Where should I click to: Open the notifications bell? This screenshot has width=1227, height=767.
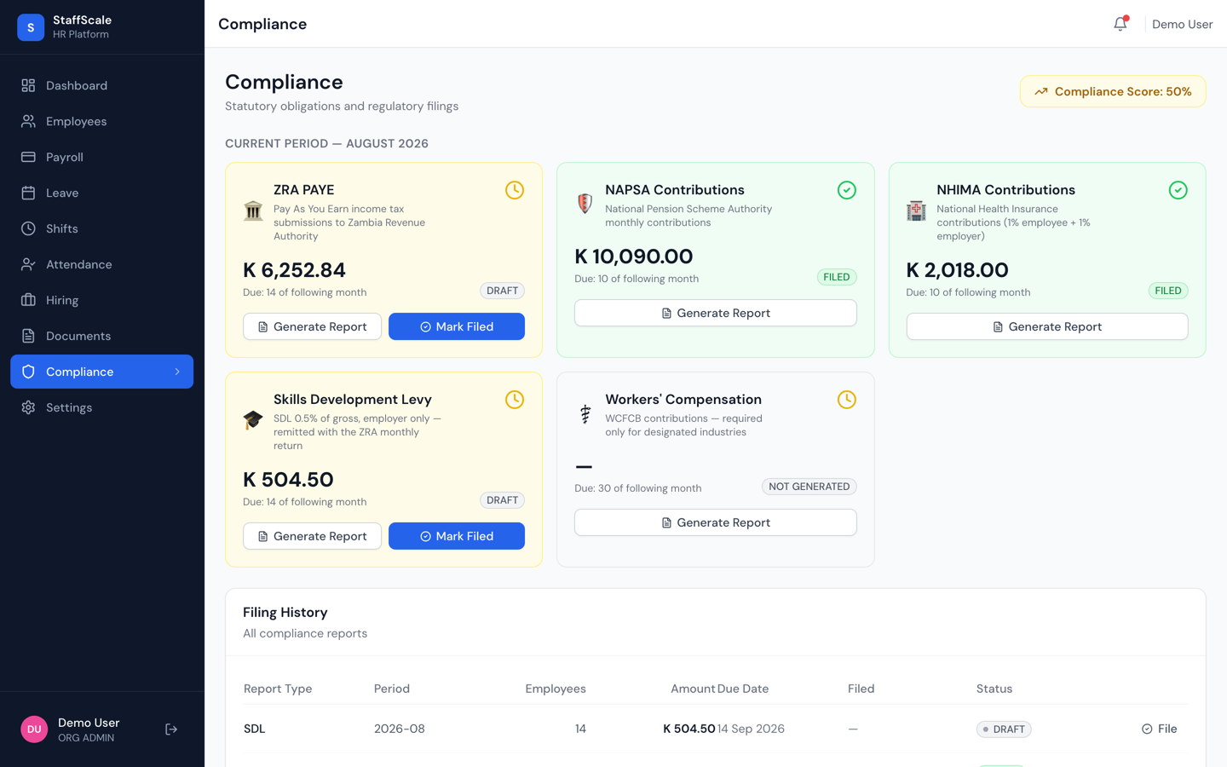pos(1120,24)
